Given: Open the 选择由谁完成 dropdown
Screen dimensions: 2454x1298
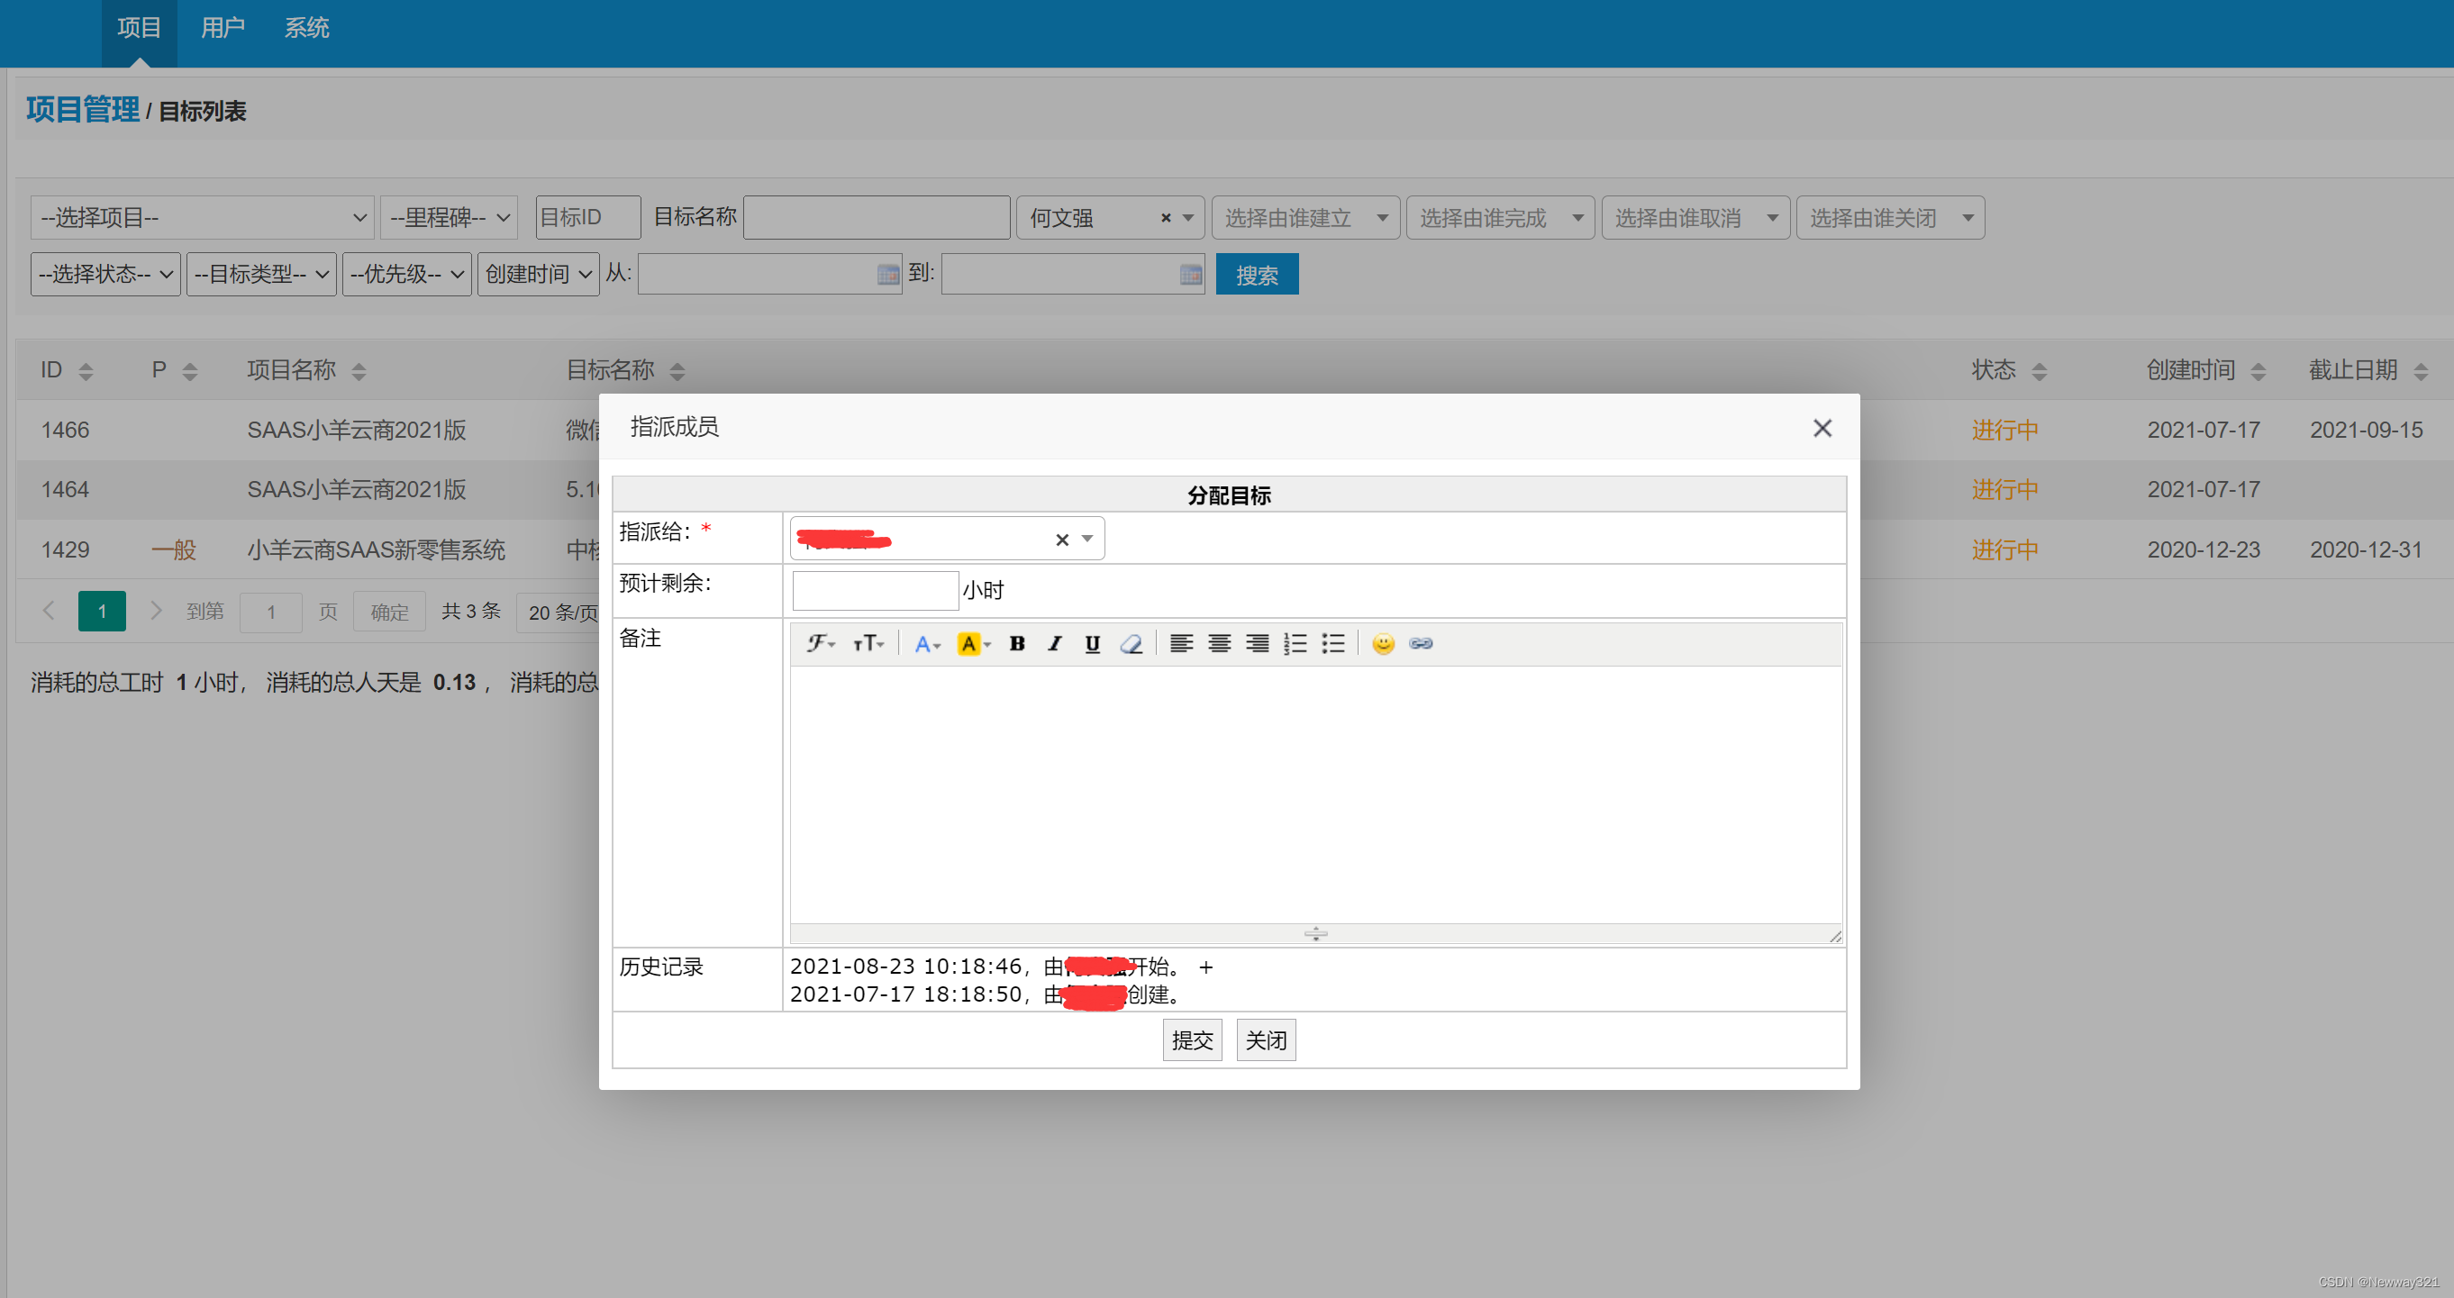Looking at the screenshot, I should [x=1500, y=218].
